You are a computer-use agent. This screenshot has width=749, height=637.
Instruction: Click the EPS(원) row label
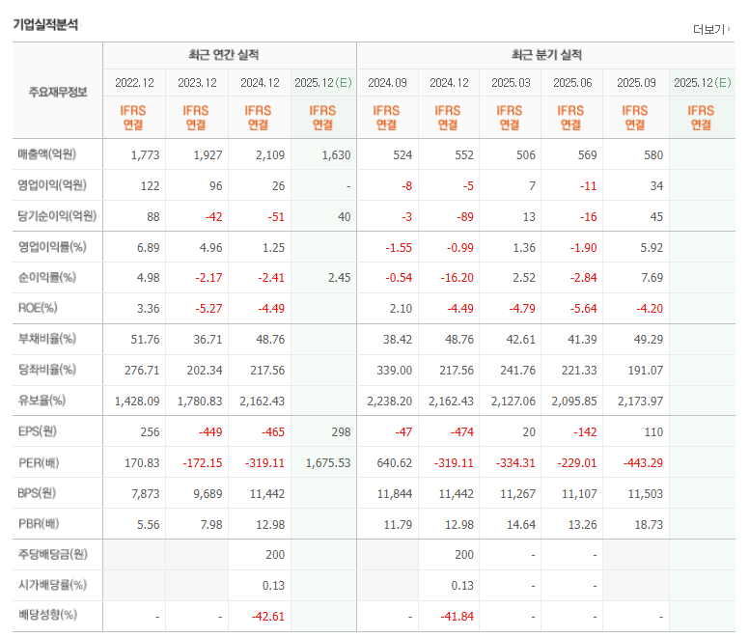pos(38,431)
